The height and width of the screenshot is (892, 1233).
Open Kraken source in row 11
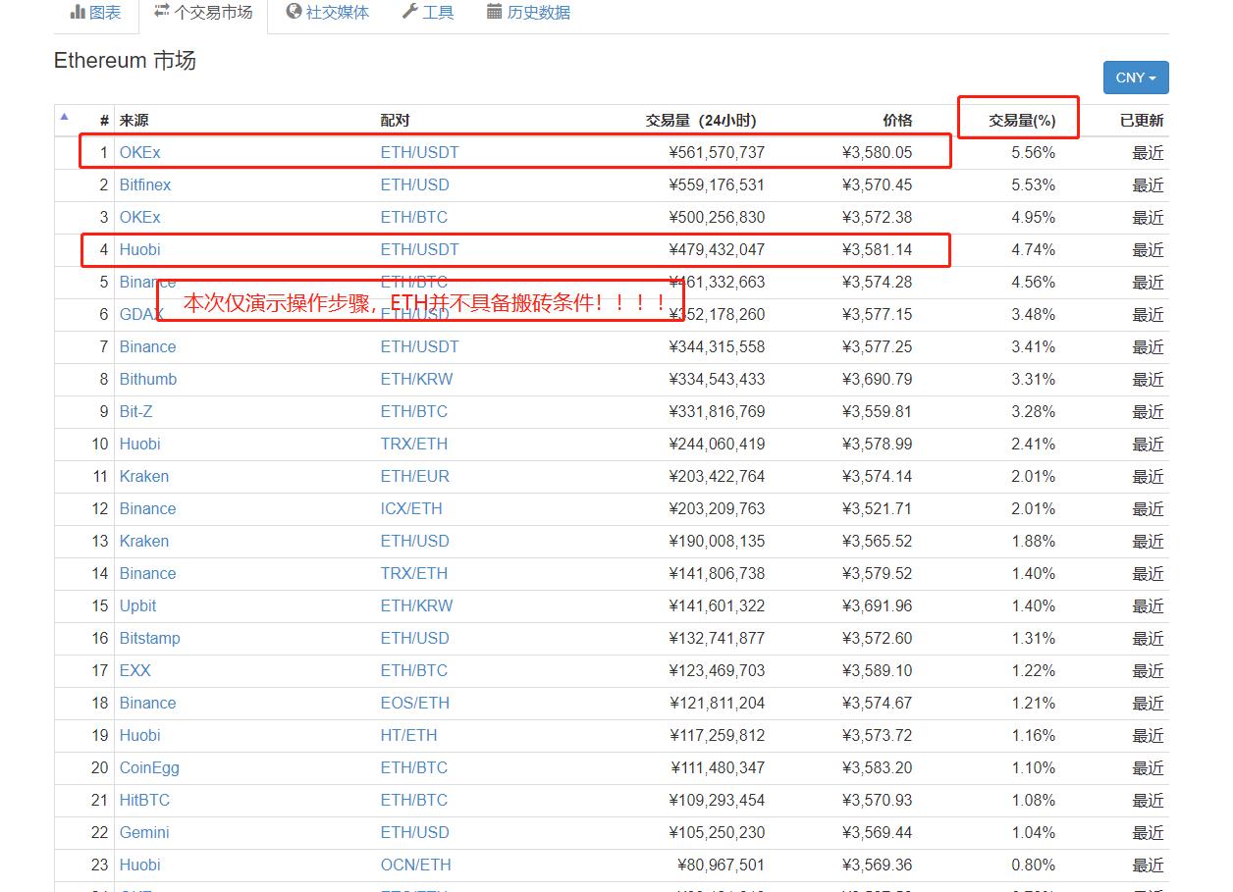coord(144,476)
